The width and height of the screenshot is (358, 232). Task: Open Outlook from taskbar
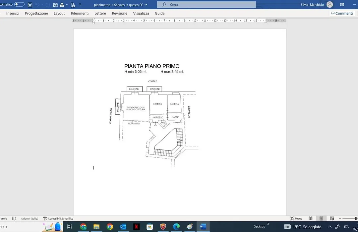coord(123,226)
